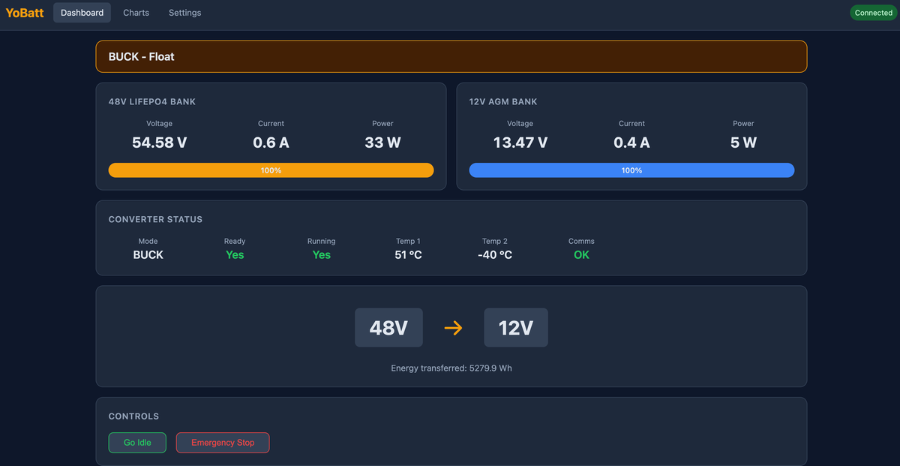Click the 54.58 V voltage reading

[159, 143]
